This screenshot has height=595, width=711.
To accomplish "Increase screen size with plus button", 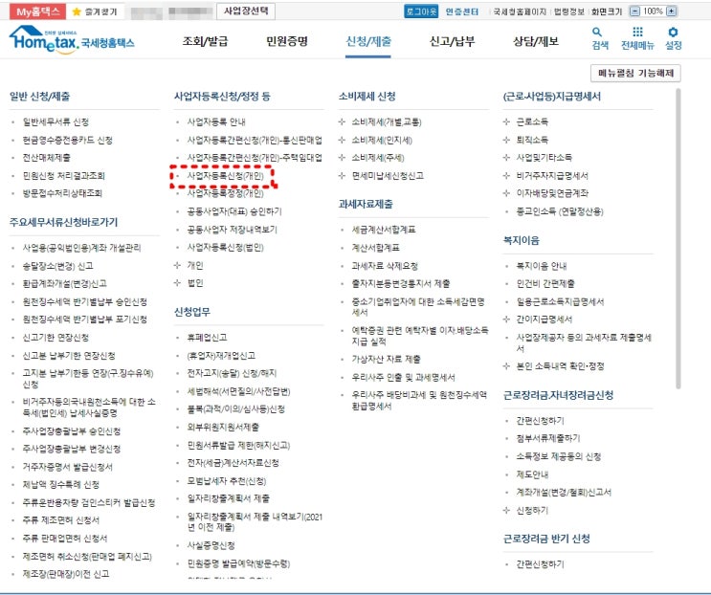I will pyautogui.click(x=671, y=11).
